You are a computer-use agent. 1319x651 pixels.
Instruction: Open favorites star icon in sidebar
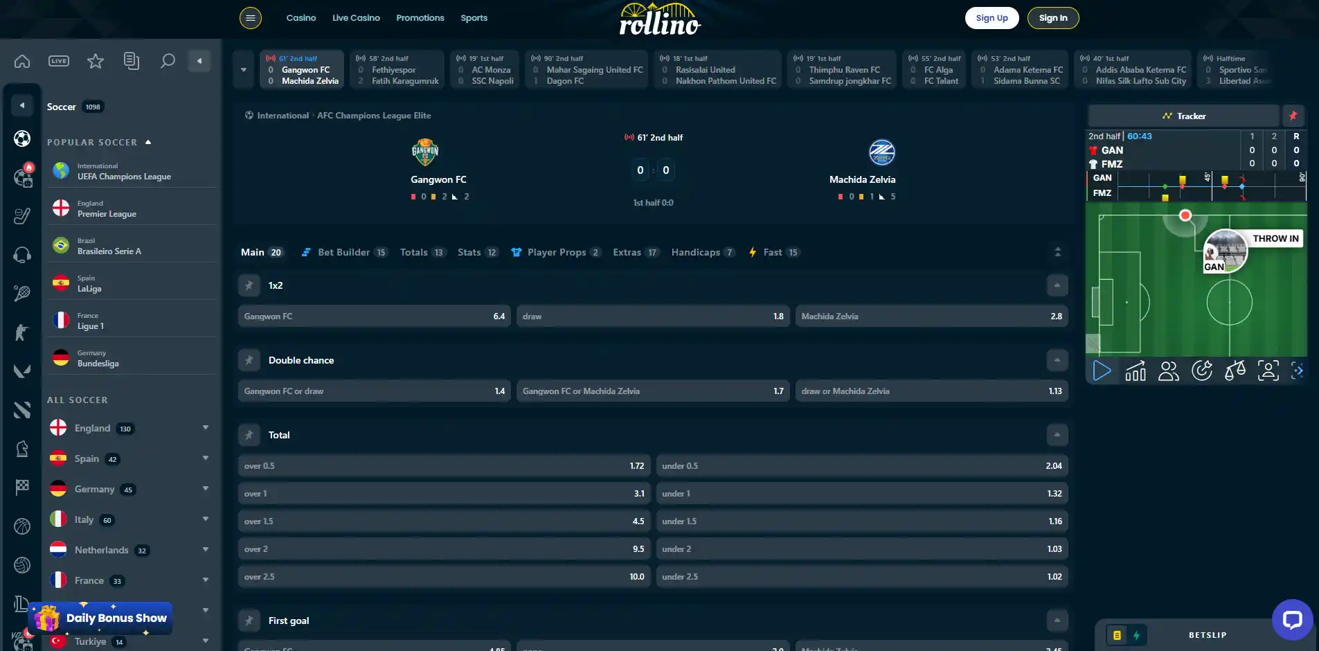[96, 61]
